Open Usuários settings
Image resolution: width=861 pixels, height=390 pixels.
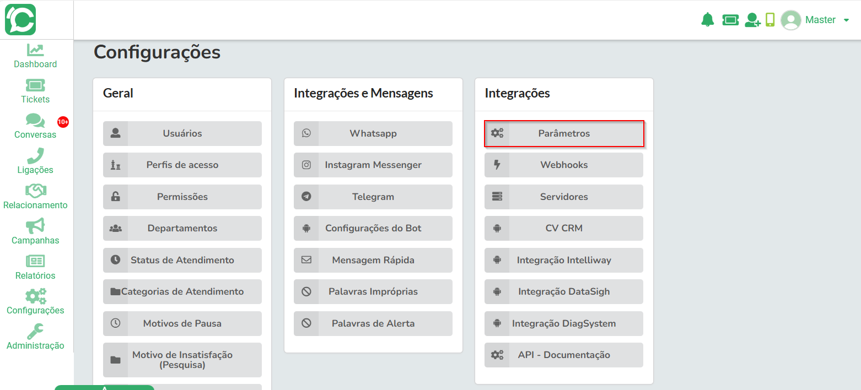(182, 133)
